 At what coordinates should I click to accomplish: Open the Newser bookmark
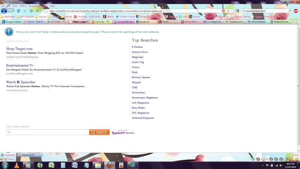(194, 17)
